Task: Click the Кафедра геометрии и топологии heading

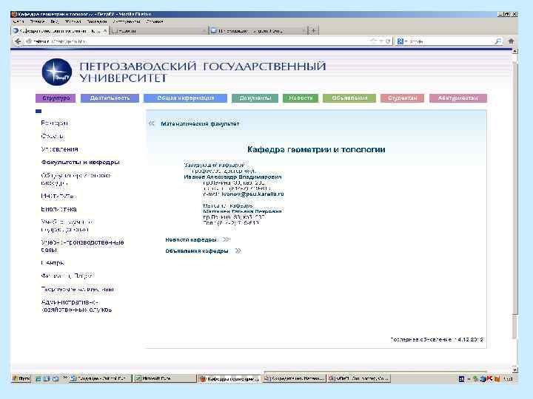Action: (x=316, y=149)
